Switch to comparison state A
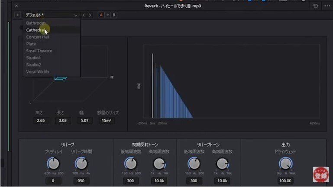 click(x=101, y=15)
